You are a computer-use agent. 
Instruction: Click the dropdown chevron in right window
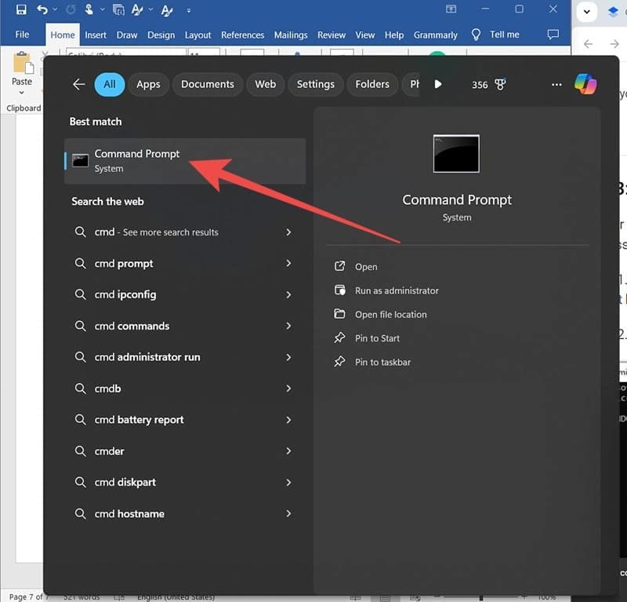586,11
